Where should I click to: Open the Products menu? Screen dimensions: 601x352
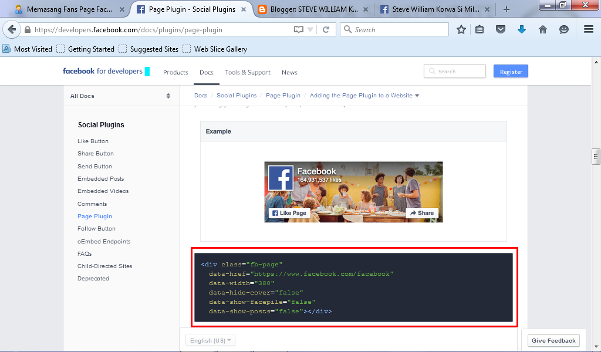coord(175,72)
